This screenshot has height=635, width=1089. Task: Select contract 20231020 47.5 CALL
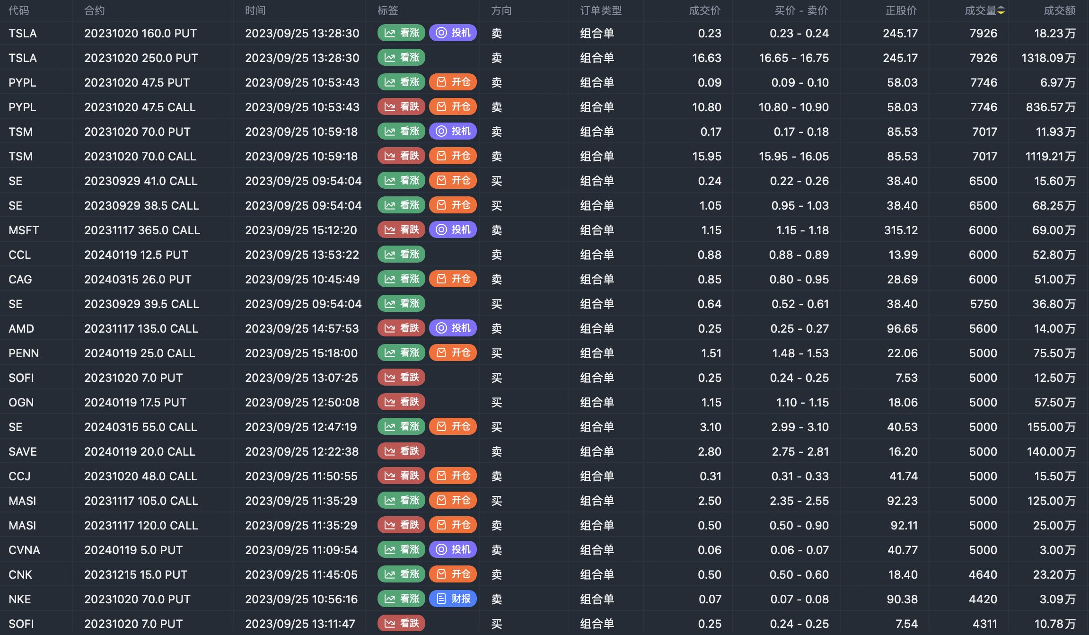coord(140,107)
